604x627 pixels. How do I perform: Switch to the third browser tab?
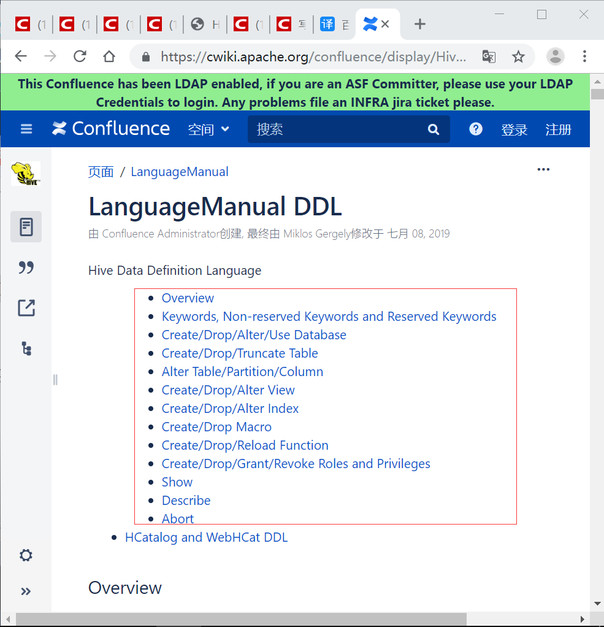[x=119, y=25]
